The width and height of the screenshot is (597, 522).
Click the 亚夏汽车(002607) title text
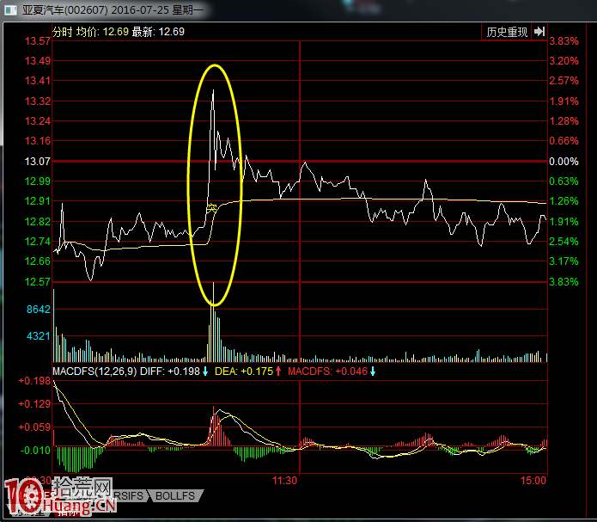65,10
